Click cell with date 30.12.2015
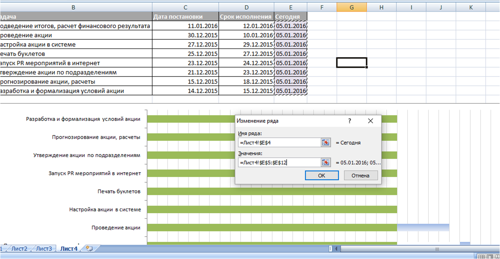500x259 pixels. [x=185, y=35]
